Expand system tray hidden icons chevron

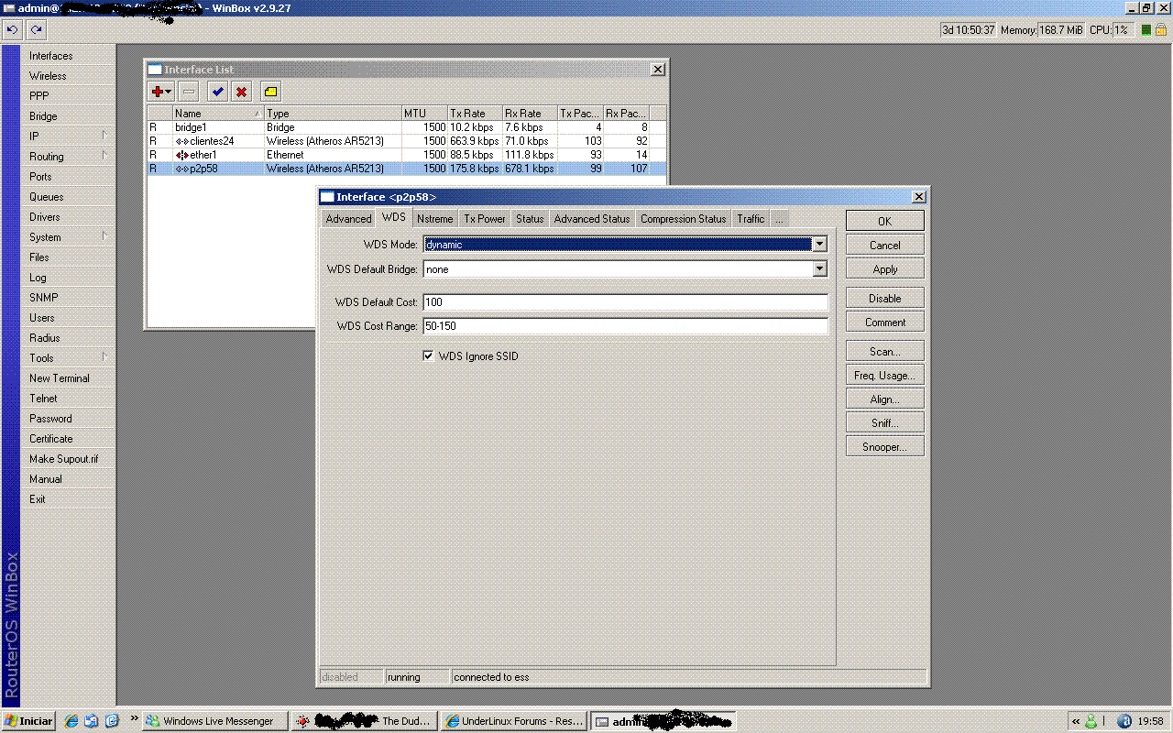(1076, 721)
